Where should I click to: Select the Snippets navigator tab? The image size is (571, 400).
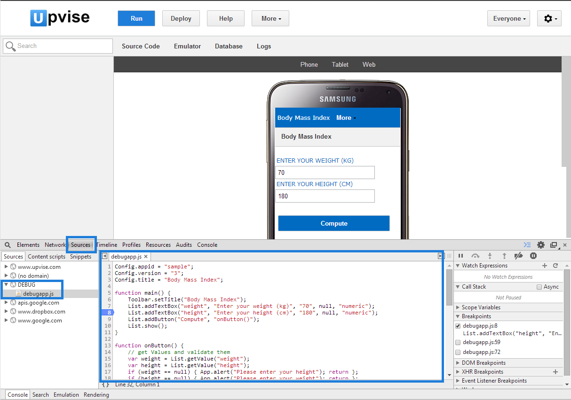(81, 257)
